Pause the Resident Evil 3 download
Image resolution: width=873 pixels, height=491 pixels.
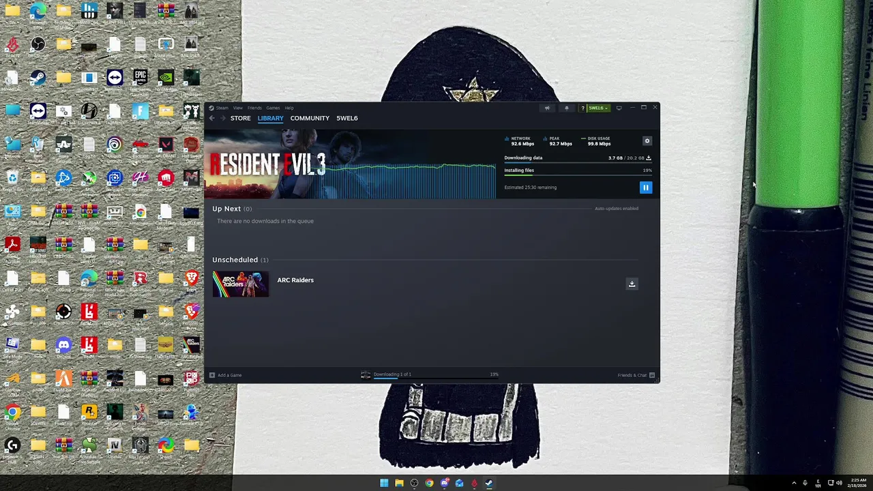pyautogui.click(x=645, y=188)
